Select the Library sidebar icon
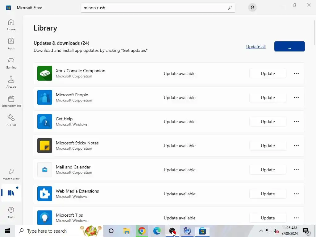This screenshot has width=316, height=237. (11, 193)
